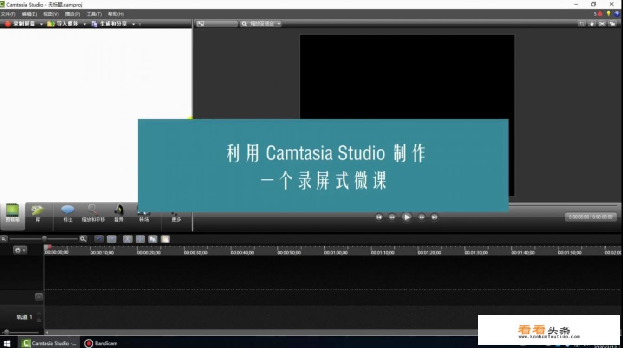
Task: Click the Paste icon in timeline toolbar
Action: [165, 239]
